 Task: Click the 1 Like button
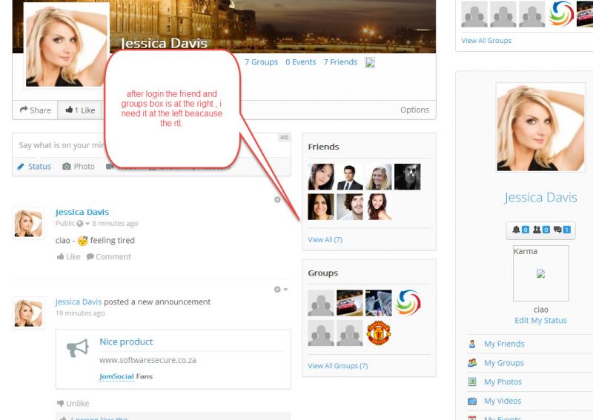(x=80, y=110)
